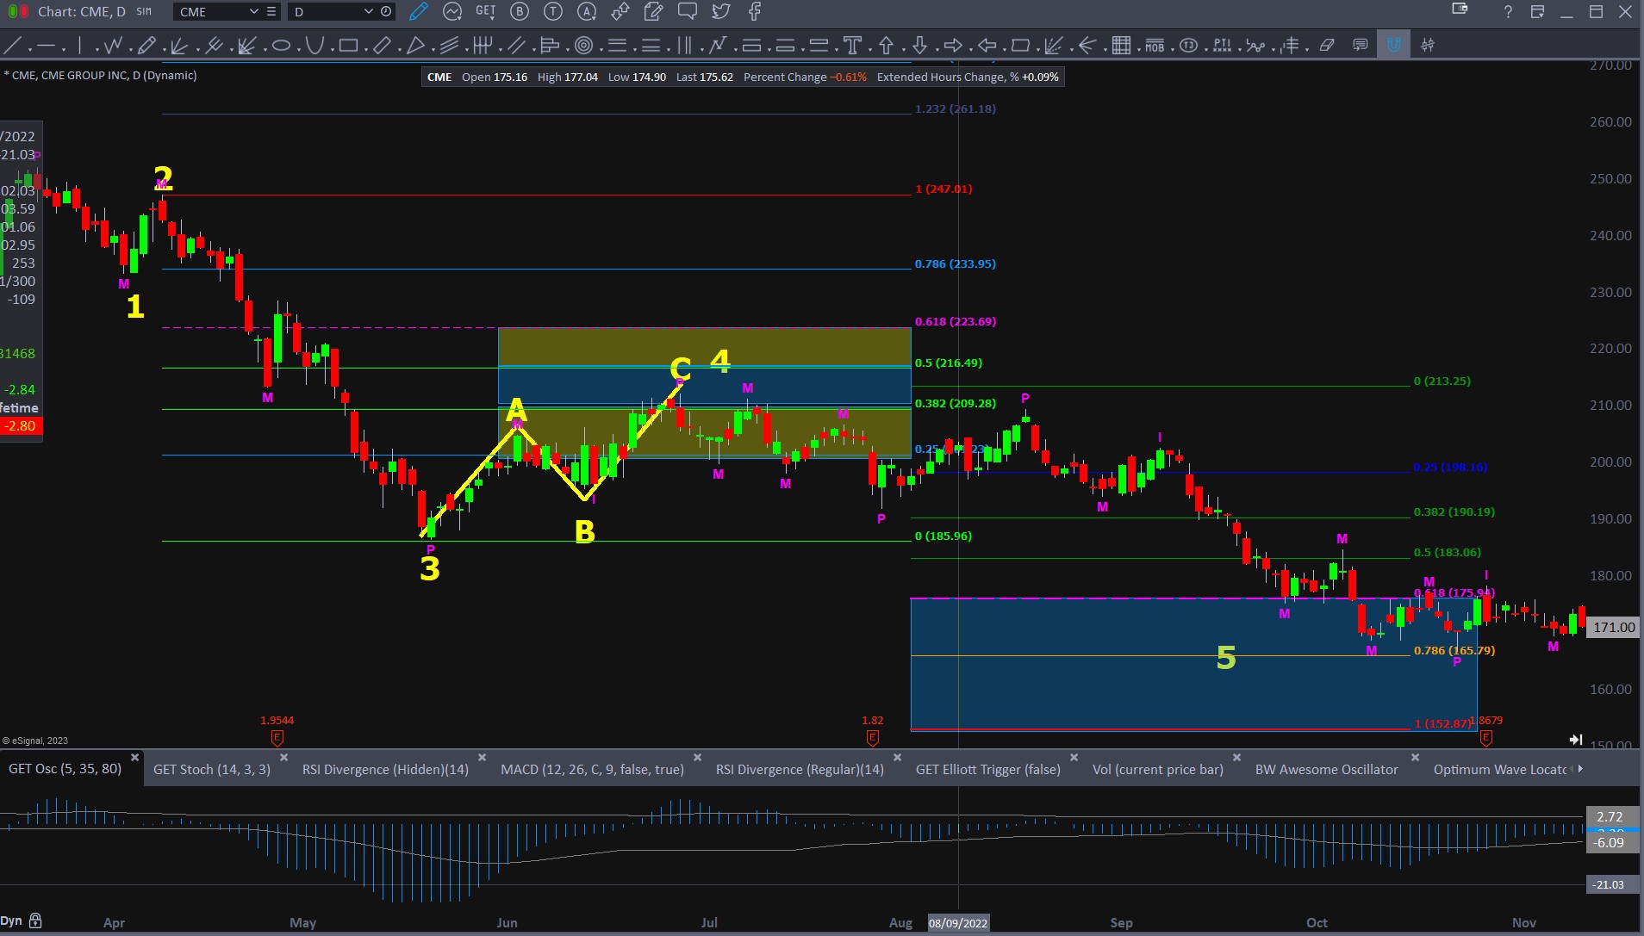
Task: Select the ellipse drawing tool
Action: coord(281,46)
